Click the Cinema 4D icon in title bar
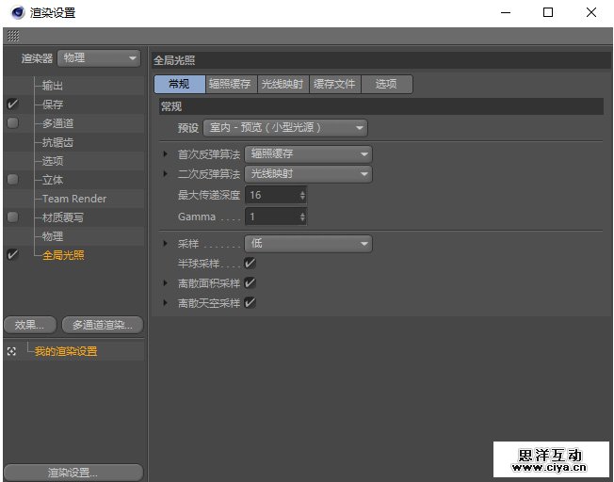Screen dimensions: 614x482 (17, 13)
